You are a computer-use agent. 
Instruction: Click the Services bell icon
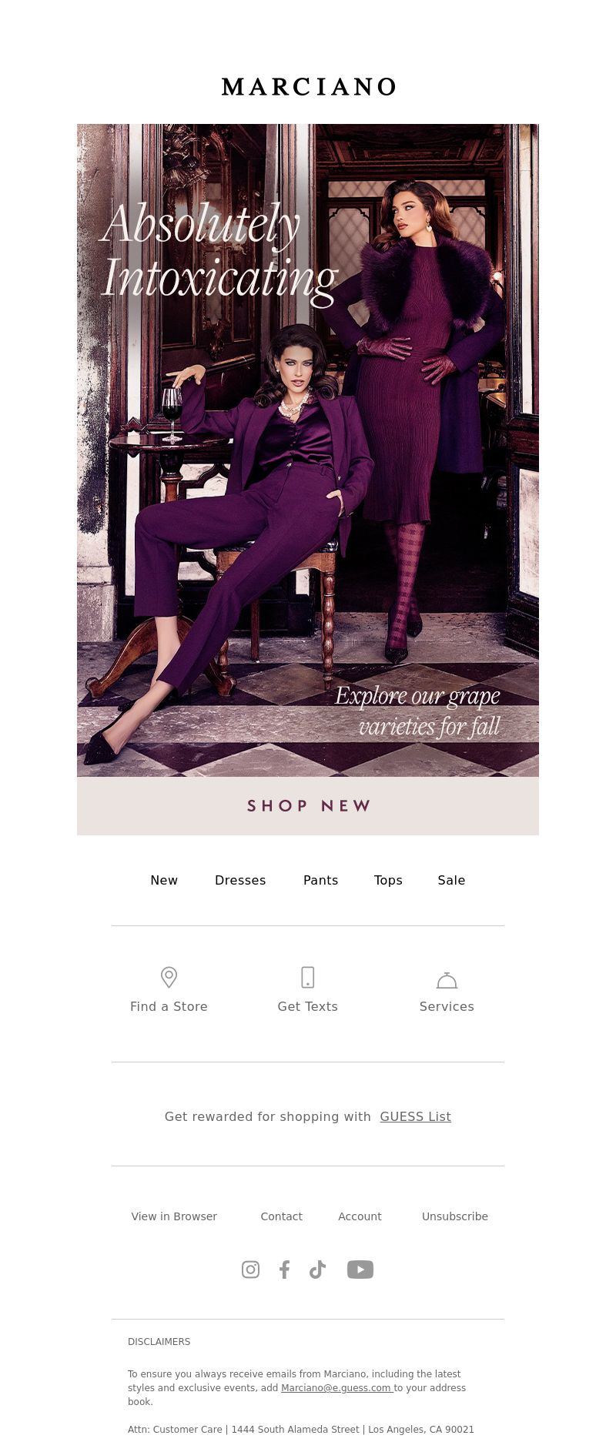pos(447,980)
